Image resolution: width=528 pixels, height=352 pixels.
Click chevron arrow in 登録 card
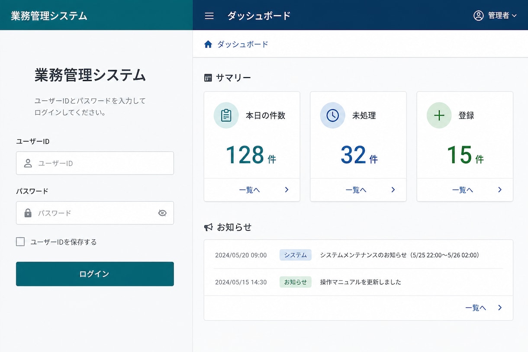(x=500, y=190)
